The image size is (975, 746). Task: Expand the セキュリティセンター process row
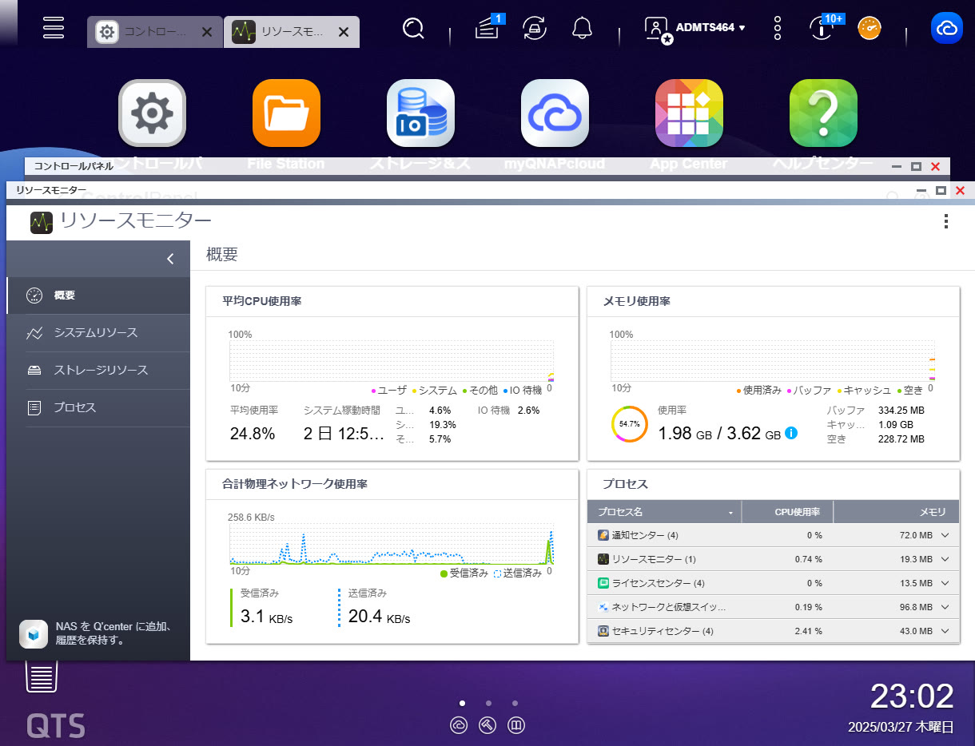pyautogui.click(x=945, y=631)
